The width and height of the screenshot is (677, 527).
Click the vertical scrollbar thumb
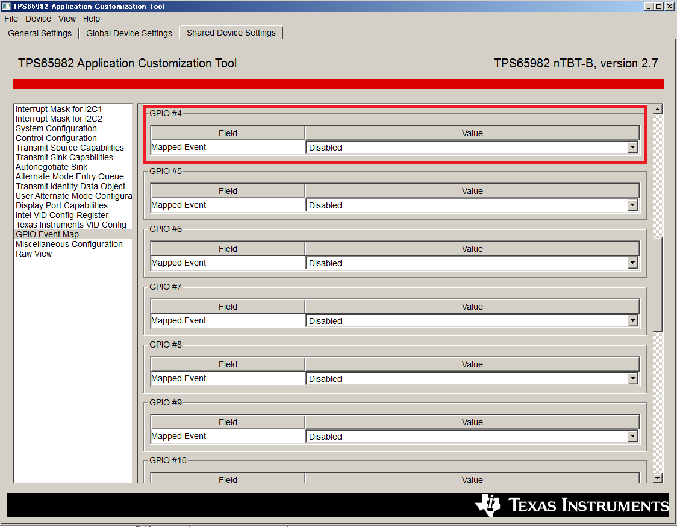click(658, 284)
